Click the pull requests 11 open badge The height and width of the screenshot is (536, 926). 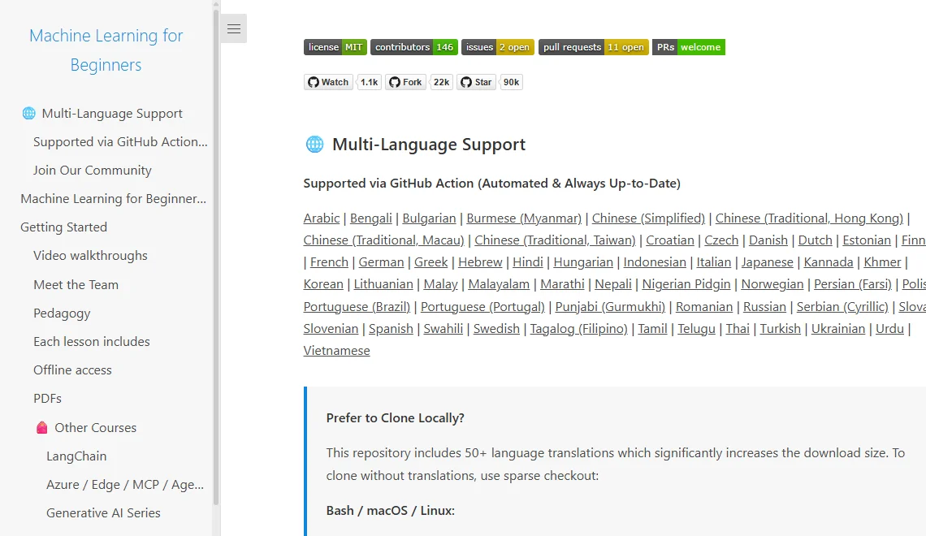594,47
